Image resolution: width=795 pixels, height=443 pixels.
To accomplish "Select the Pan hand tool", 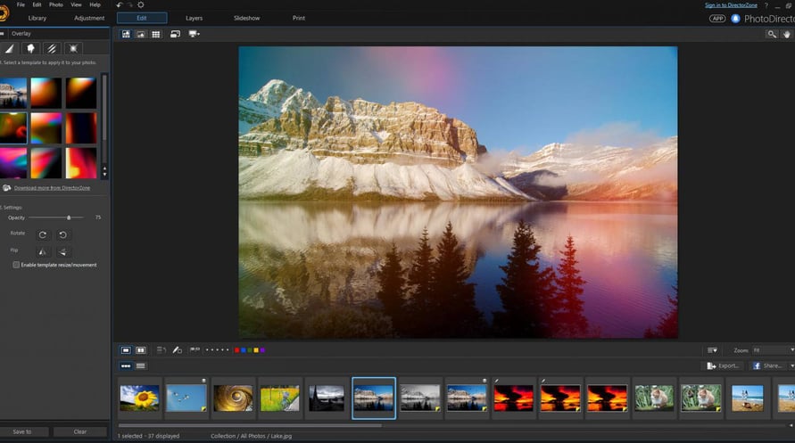I will (786, 34).
